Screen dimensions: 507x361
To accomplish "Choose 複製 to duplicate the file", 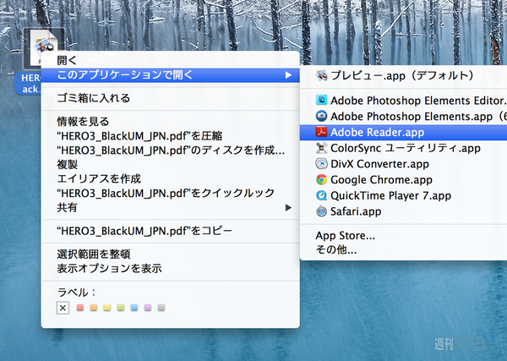I will click(x=171, y=164).
